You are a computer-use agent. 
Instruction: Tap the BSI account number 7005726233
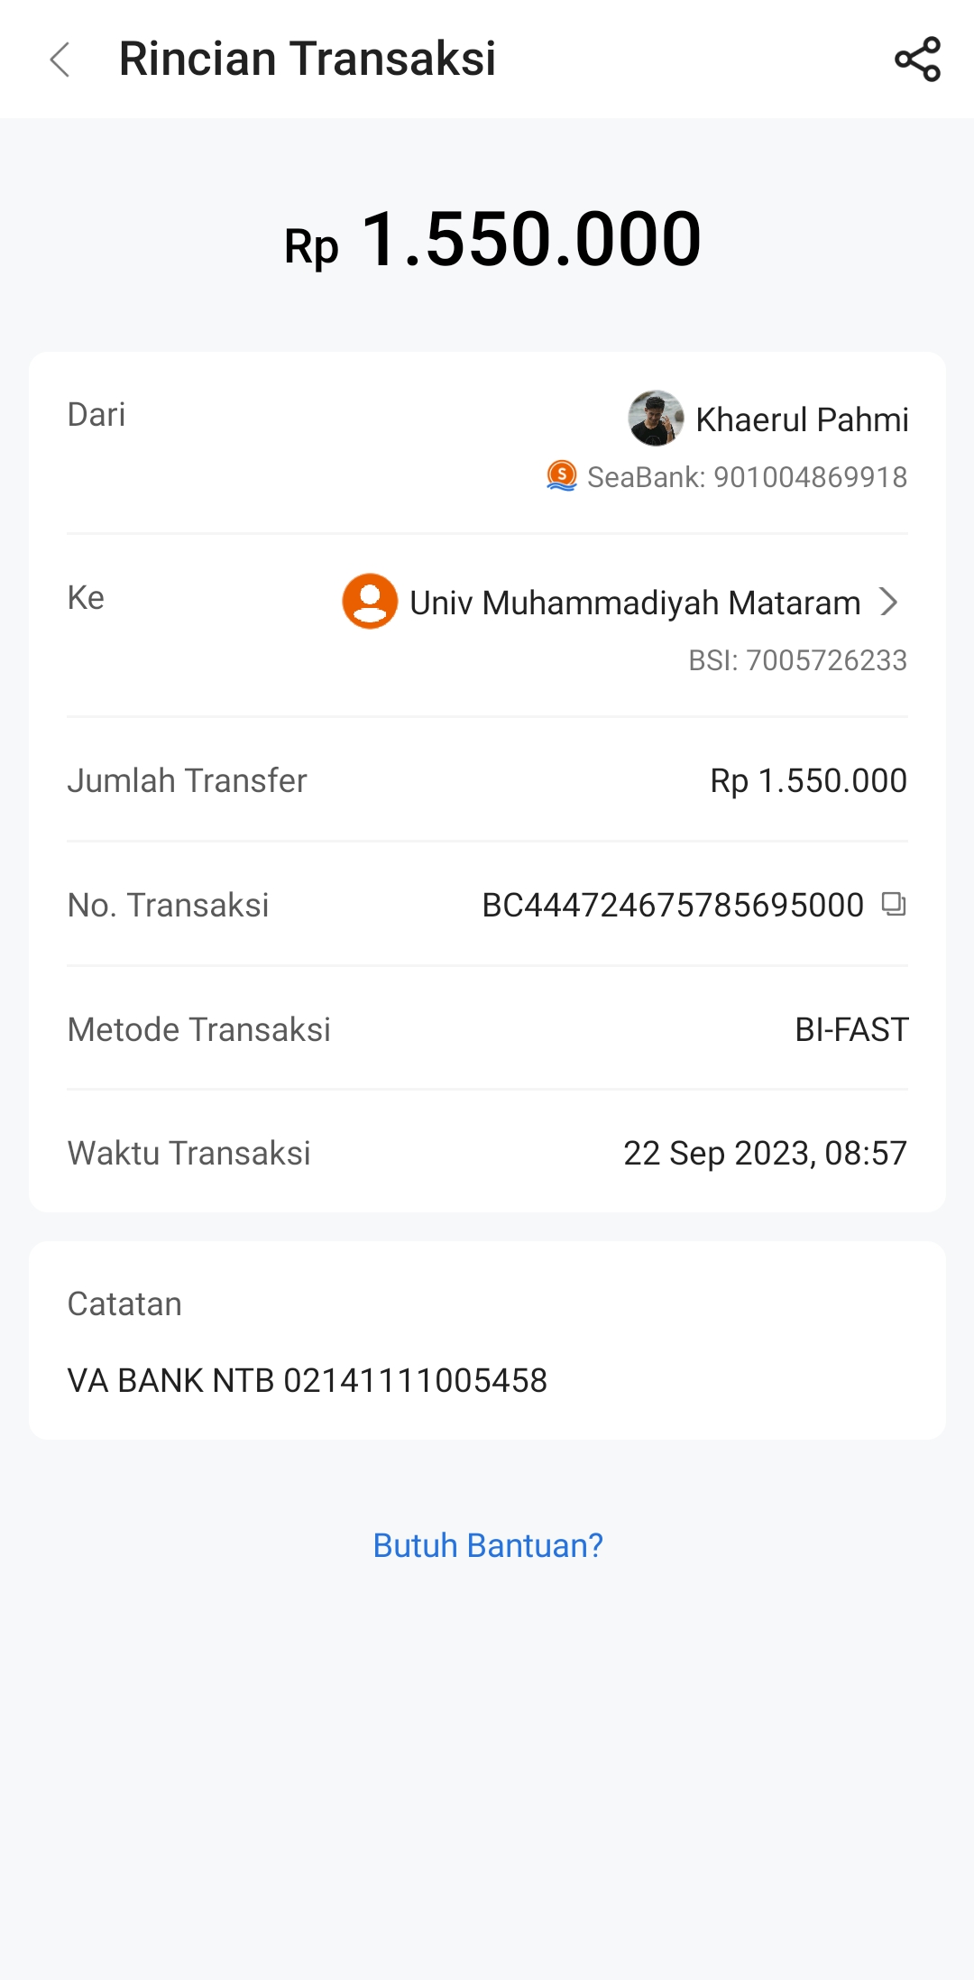[826, 660]
